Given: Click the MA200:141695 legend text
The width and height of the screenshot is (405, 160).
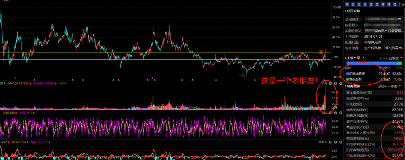Looking at the screenshot, I should 45,84.
